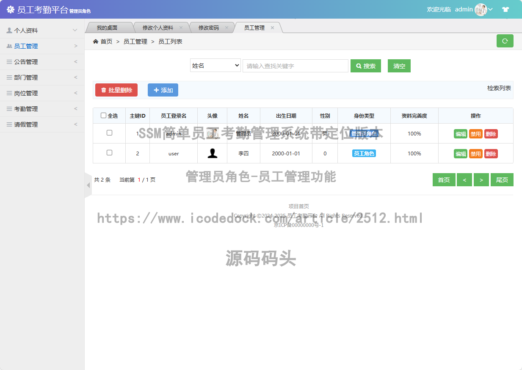Select the 员工管理 tab

(254, 28)
